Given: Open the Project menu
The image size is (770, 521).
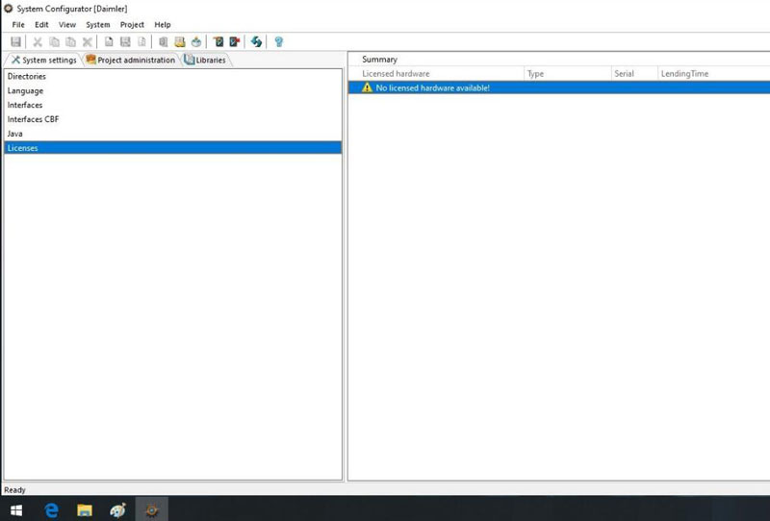Looking at the screenshot, I should 132,25.
